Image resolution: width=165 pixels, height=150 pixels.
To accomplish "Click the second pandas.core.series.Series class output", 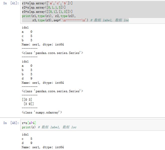I will (x=52, y=91).
